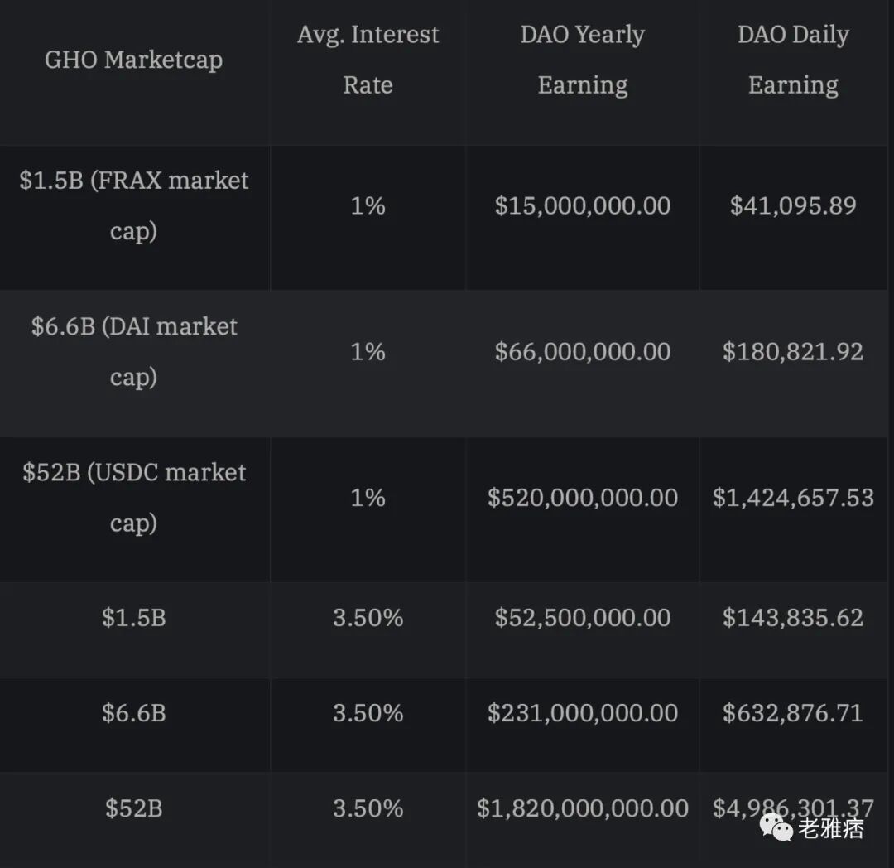Click the $41,095.89 daily earning cell
This screenshot has height=868, width=894.
(x=793, y=205)
